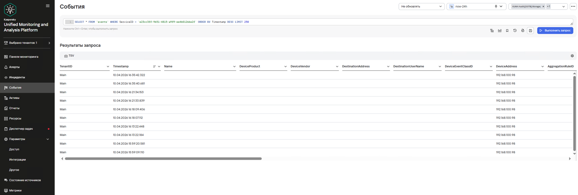Screen dimensions: 578x195
Task: Click the horizontal scrollbar under results
Action: [163, 159]
